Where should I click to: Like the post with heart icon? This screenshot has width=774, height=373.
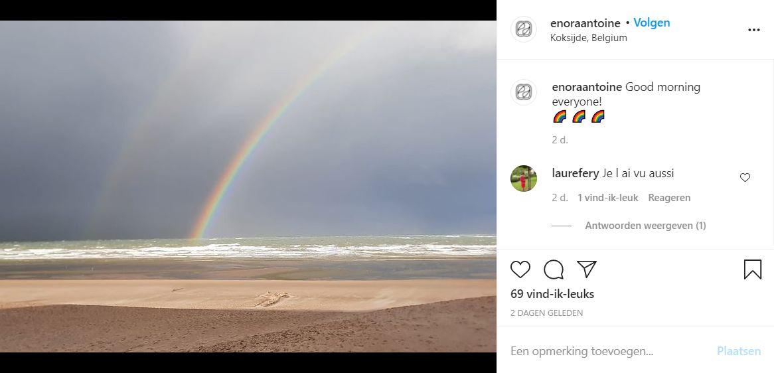coord(520,269)
